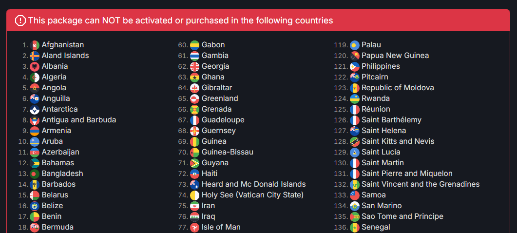Click the Holy See (Vatican City State) entry

click(247, 195)
